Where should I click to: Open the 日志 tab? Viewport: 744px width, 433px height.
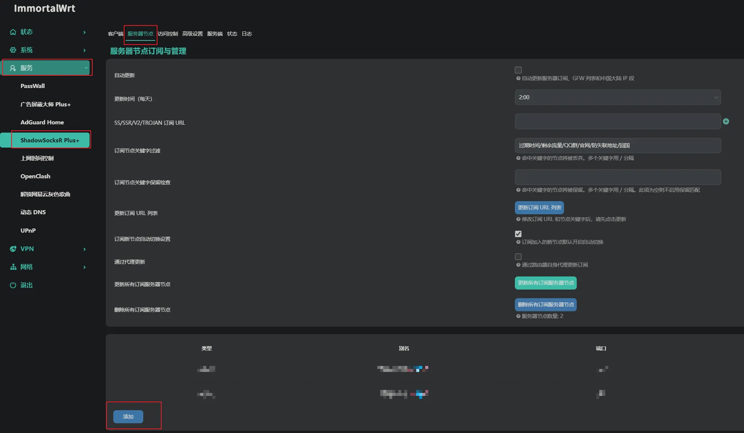coord(246,34)
